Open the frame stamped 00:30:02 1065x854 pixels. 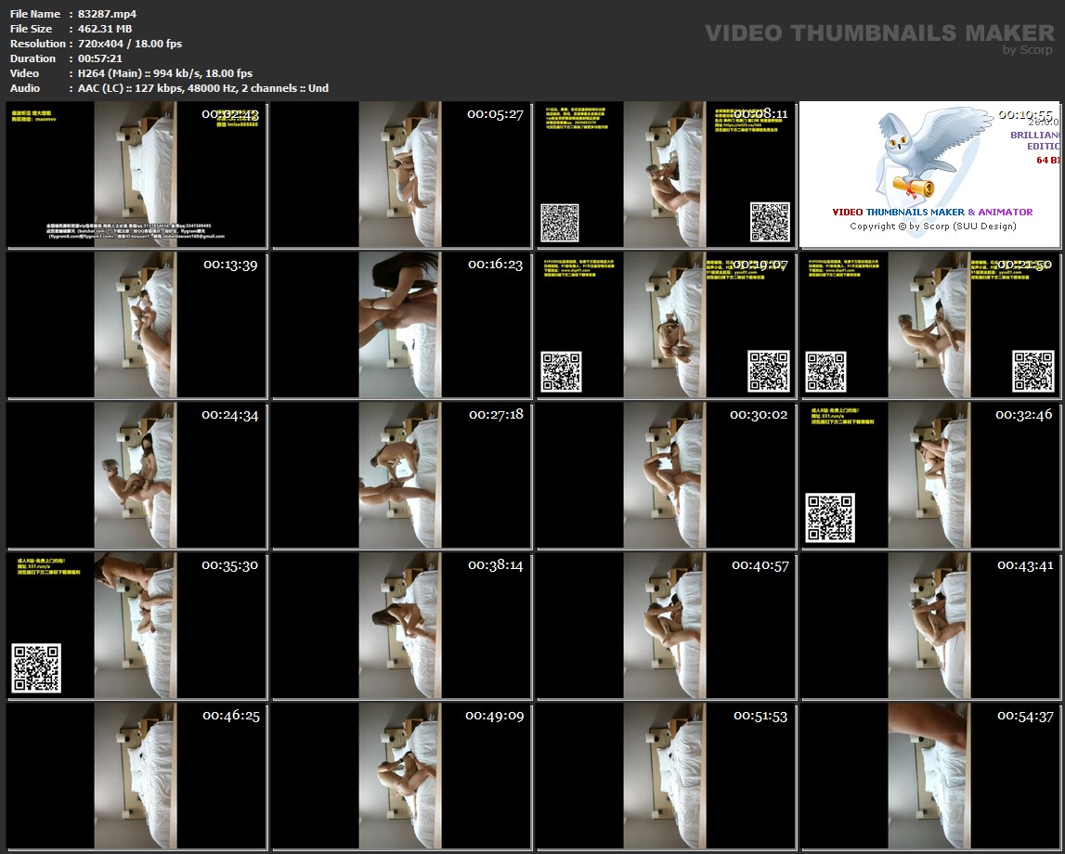pos(665,475)
